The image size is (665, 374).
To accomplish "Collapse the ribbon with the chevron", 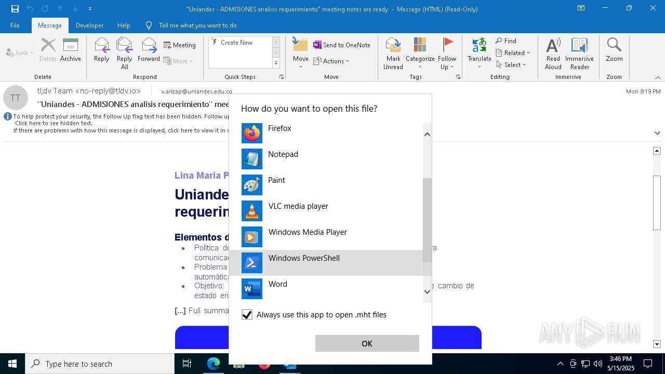I will (x=658, y=77).
